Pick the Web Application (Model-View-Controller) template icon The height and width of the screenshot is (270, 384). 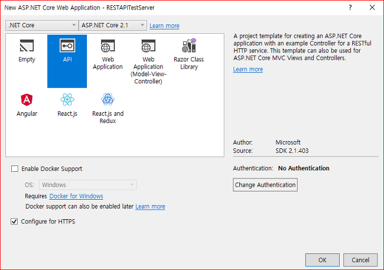(x=148, y=46)
